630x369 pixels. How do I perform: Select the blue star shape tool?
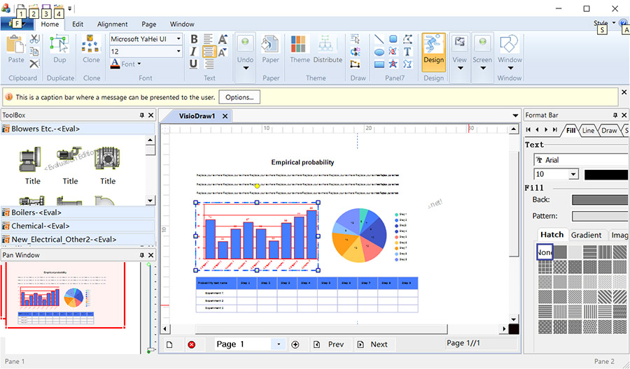coord(393,64)
